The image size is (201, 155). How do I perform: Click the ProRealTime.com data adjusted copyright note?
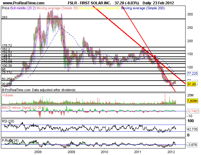[39, 90]
